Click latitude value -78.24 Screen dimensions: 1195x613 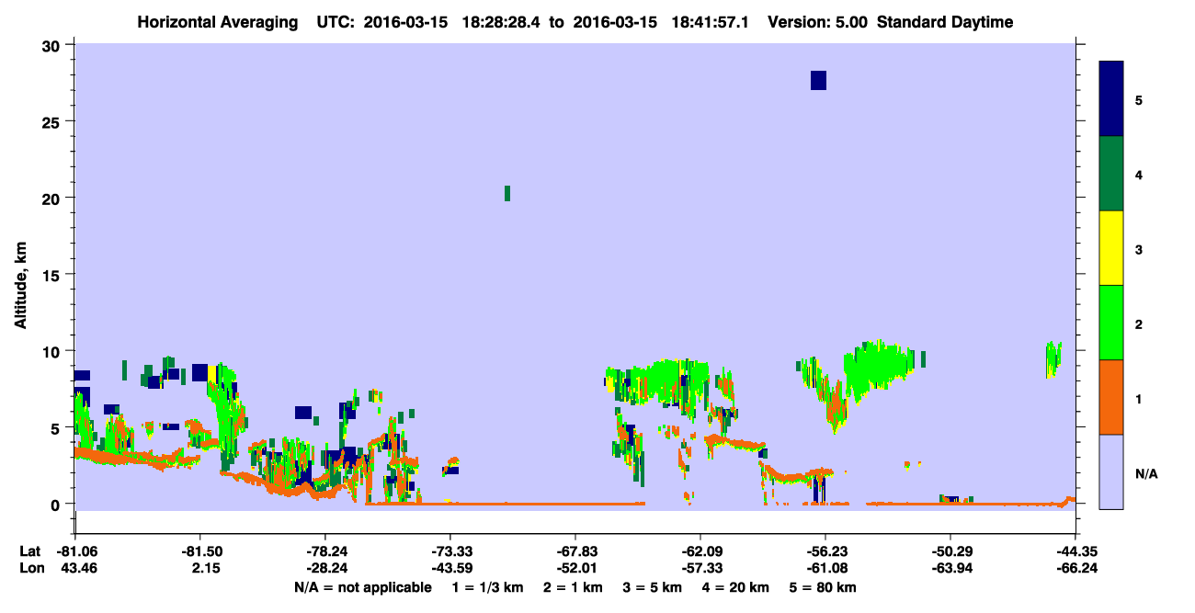coord(325,551)
